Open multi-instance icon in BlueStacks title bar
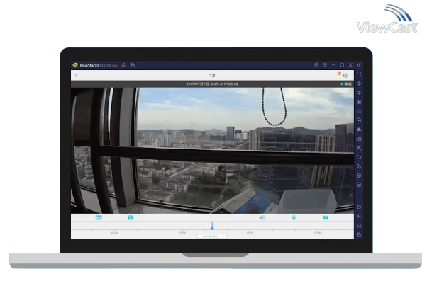Viewport: 427px width, 293px height. pyautogui.click(x=132, y=65)
